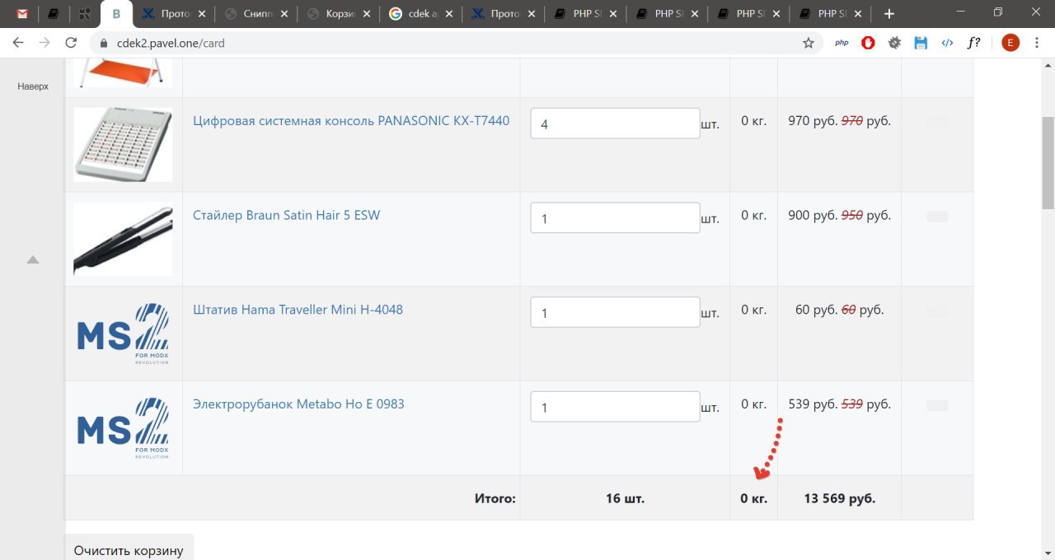Click the total '13 569 руб.'

[x=840, y=498]
